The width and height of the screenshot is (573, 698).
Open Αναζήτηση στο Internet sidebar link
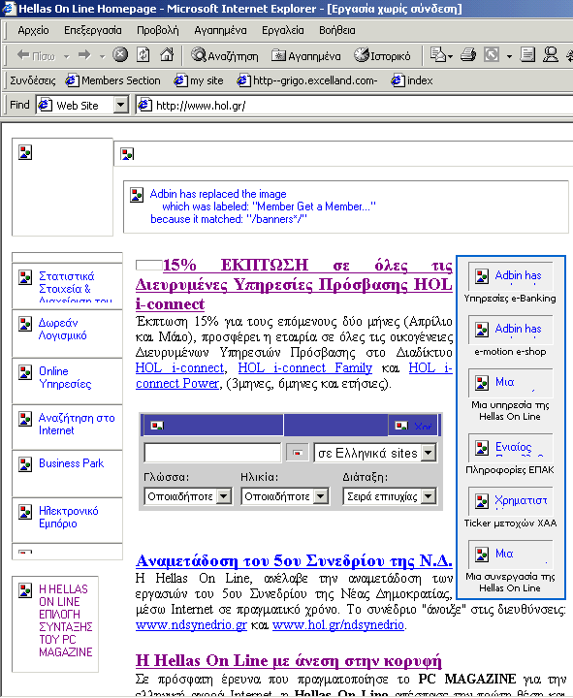77,425
